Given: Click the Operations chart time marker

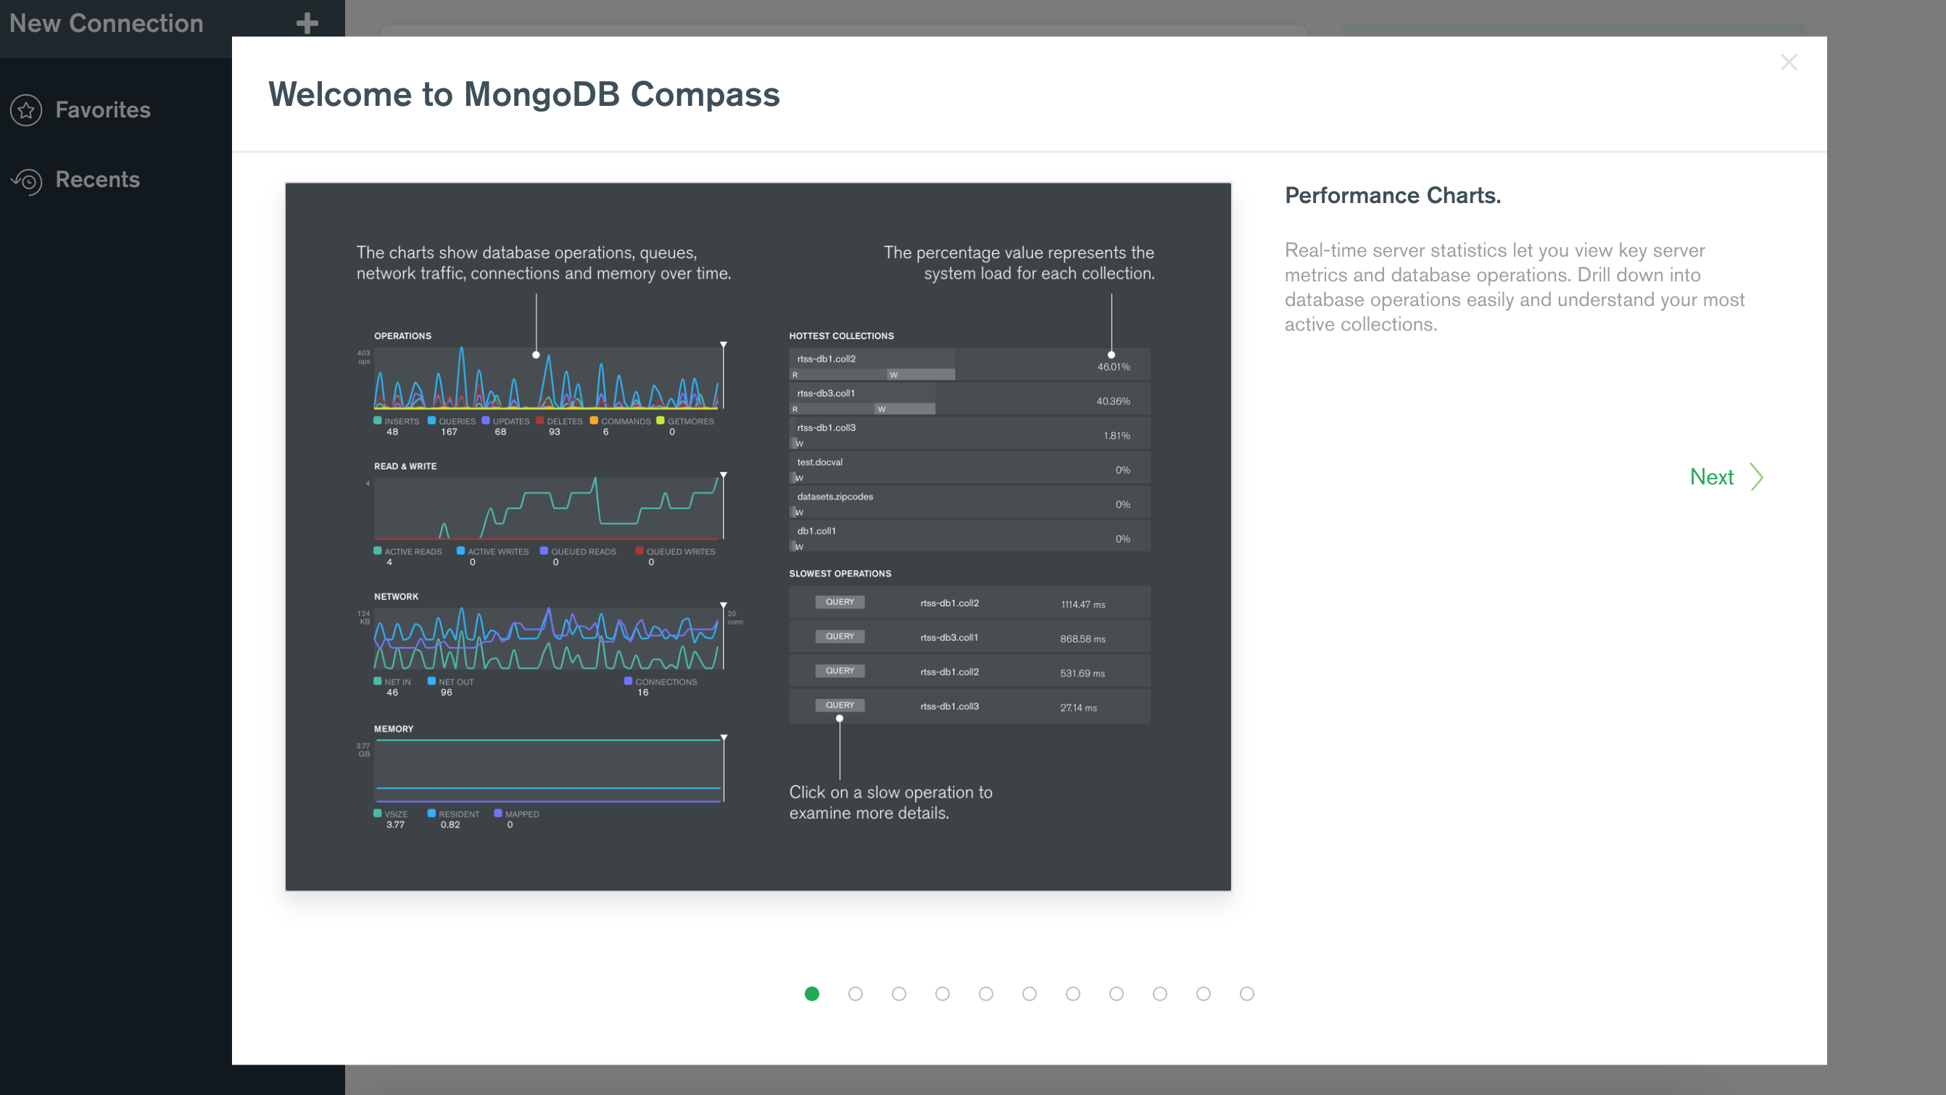Looking at the screenshot, I should click(x=723, y=345).
